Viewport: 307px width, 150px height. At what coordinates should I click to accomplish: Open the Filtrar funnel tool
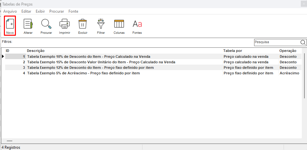(101, 26)
